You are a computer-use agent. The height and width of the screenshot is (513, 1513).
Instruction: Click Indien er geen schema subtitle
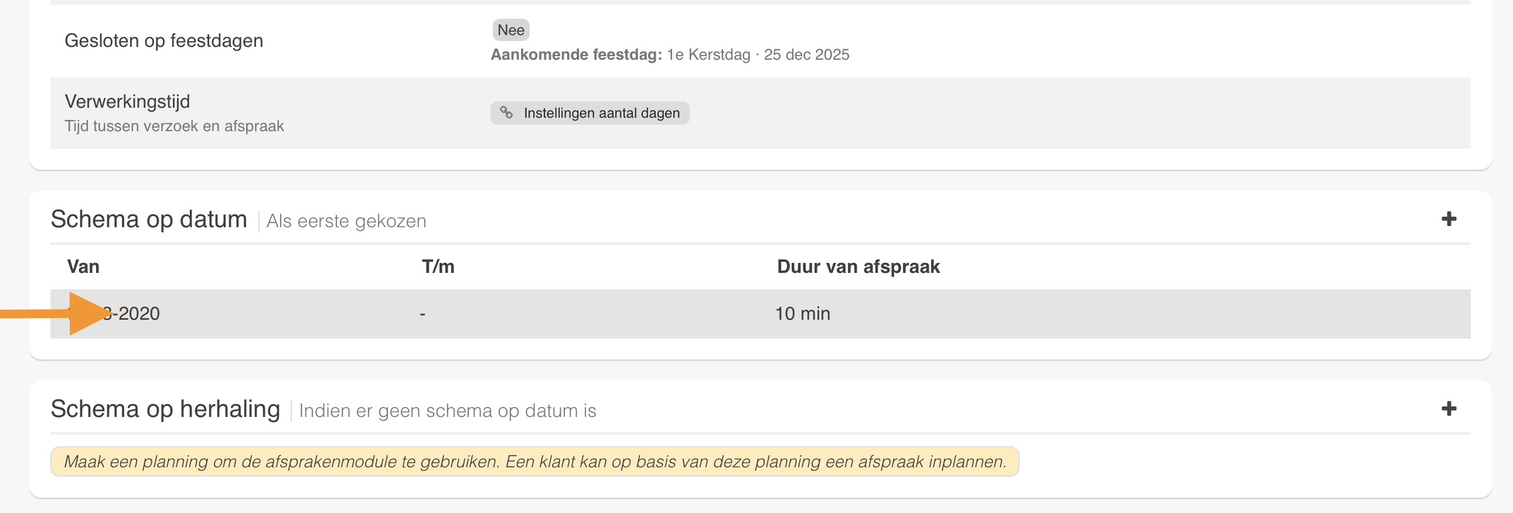[448, 411]
